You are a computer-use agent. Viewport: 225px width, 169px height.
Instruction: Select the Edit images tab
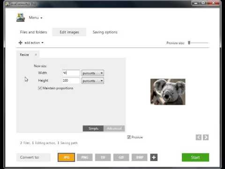click(x=69, y=32)
